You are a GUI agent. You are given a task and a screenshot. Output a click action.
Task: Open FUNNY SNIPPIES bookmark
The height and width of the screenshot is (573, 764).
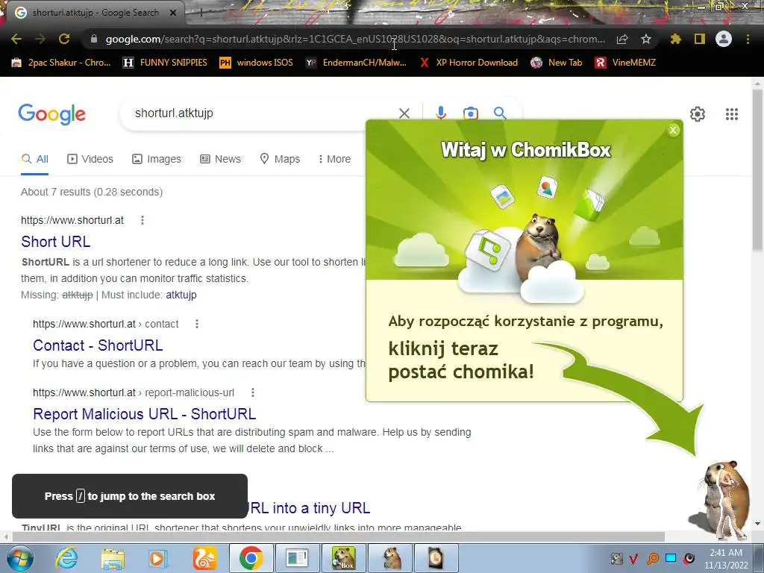165,63
